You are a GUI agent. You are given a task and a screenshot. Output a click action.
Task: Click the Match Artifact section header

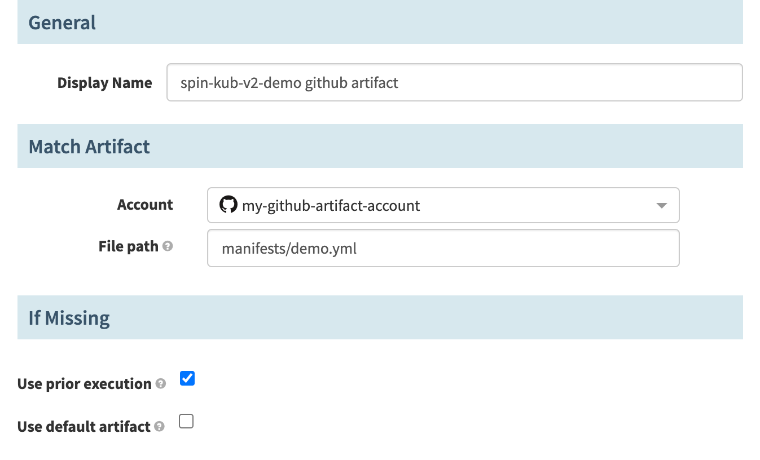pos(89,147)
